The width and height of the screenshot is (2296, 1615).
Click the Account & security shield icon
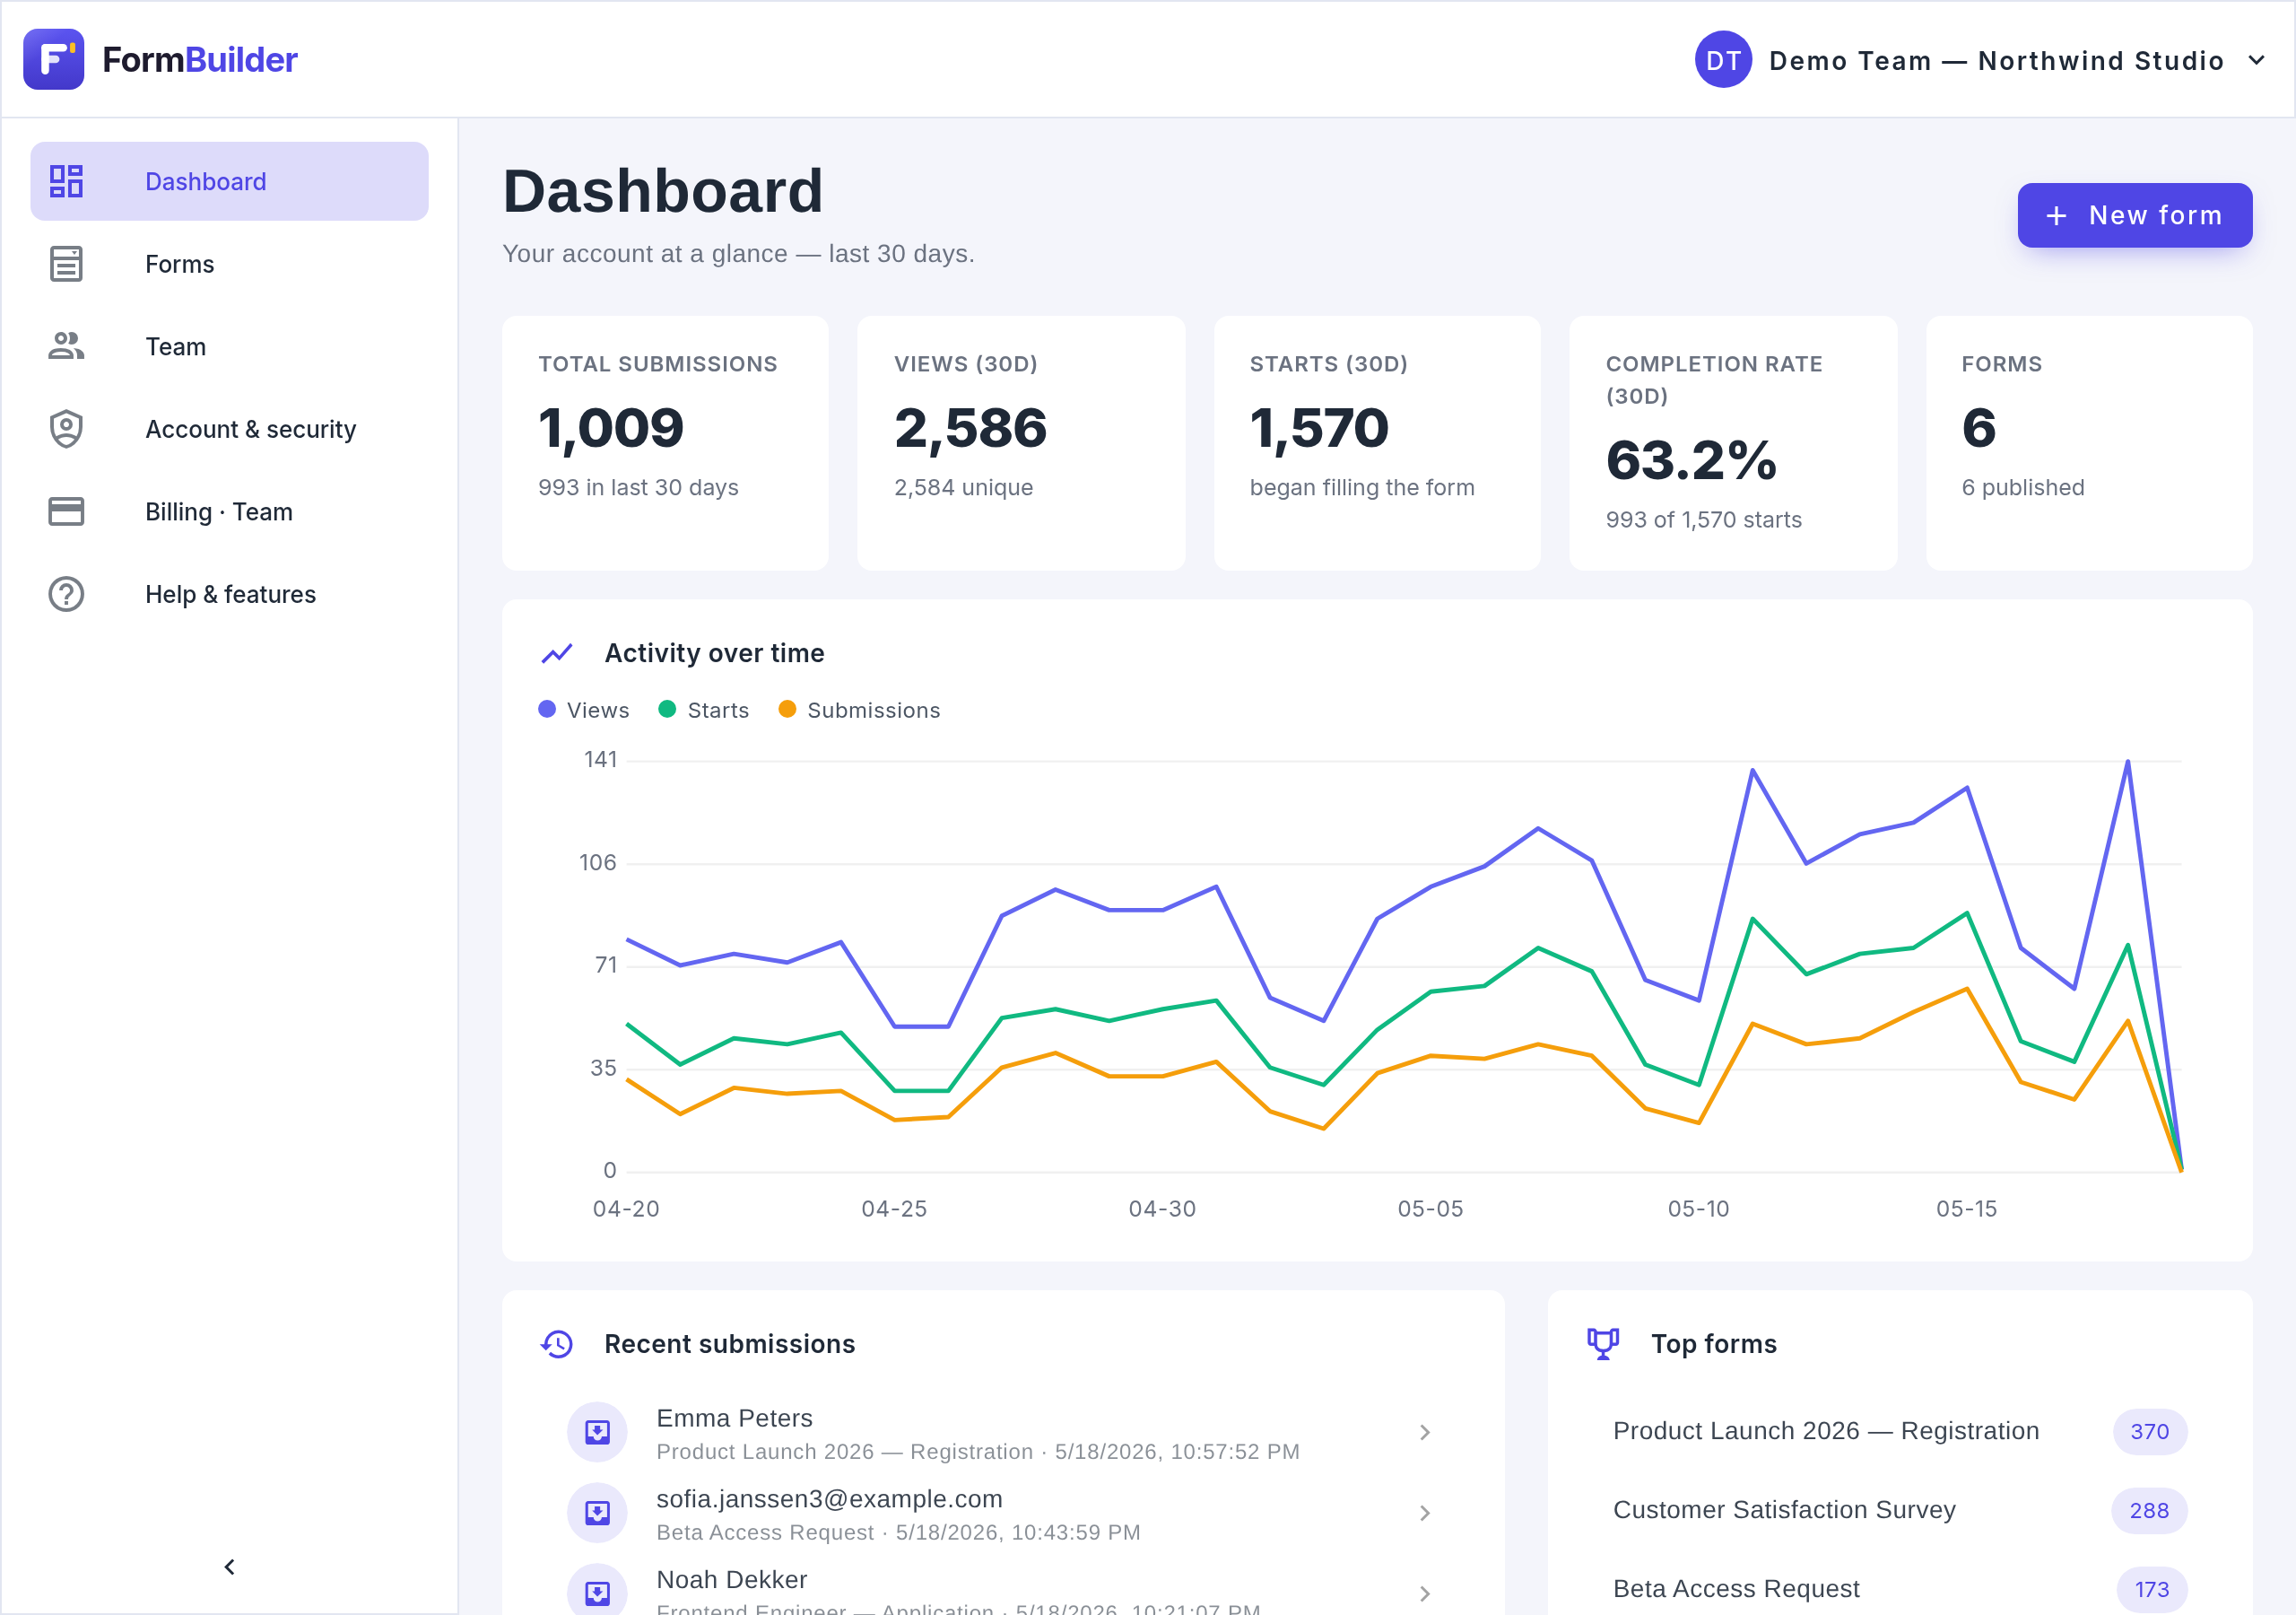(x=66, y=429)
